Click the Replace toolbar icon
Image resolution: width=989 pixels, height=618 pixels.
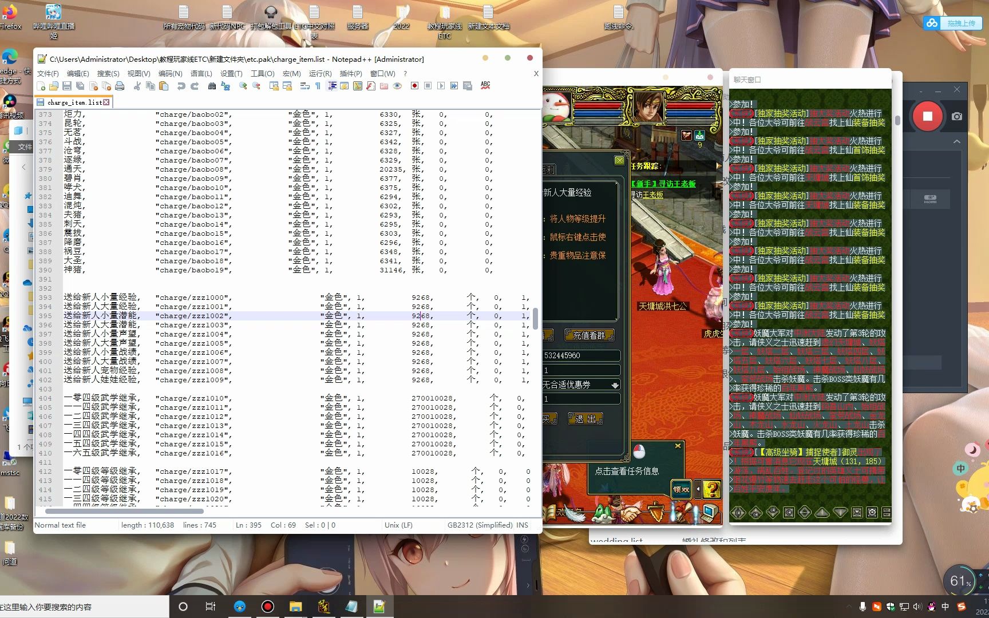[226, 86]
